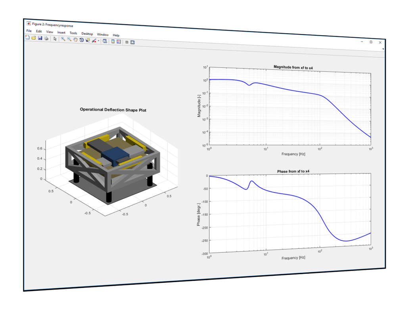
Task: Click the Open File folder icon
Action: pos(34,38)
